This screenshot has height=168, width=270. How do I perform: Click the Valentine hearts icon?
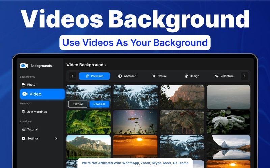point(217,76)
